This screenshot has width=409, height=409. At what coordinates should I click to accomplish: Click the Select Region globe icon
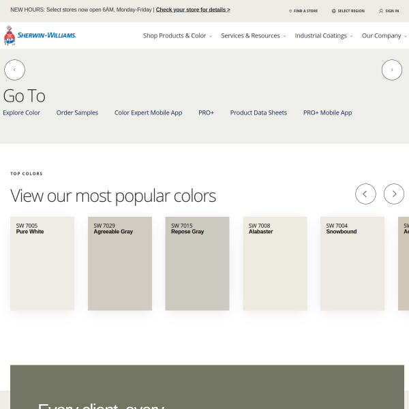[333, 11]
